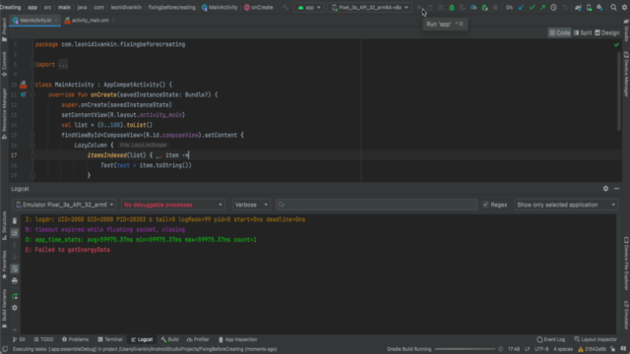Open Pixel_3a_API_32 device selector dropdown
This screenshot has width=630, height=354.
pyautogui.click(x=370, y=8)
